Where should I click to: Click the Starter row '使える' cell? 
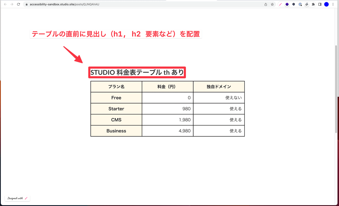219,109
